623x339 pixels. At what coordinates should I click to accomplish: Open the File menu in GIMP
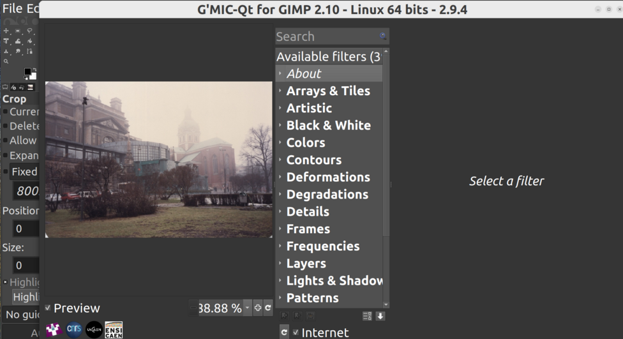[12, 8]
